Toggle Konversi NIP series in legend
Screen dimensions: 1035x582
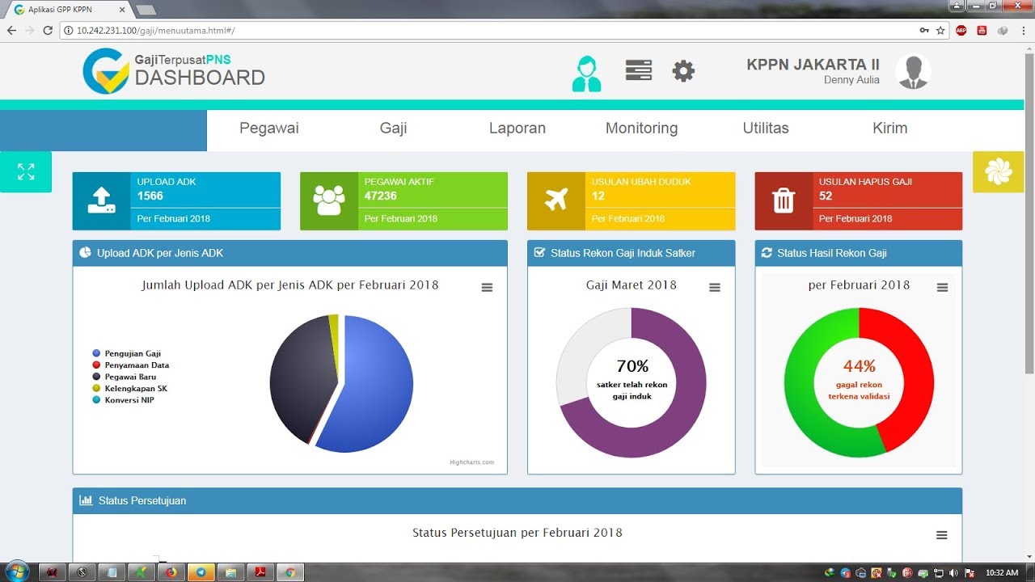point(123,400)
